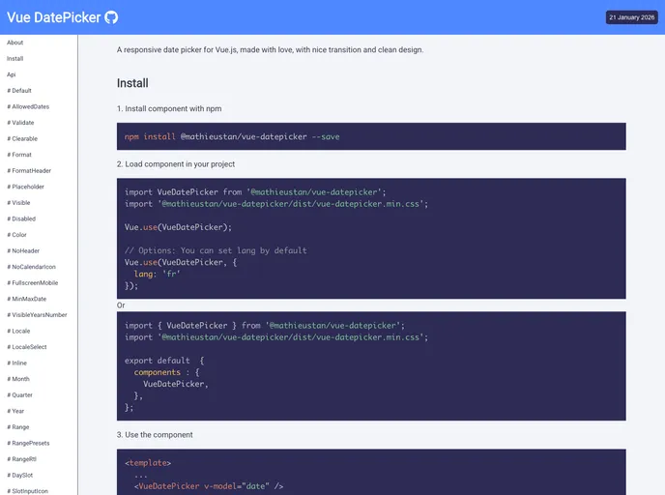This screenshot has height=495, width=665.
Task: Go to About in sidebar
Action: pos(14,43)
